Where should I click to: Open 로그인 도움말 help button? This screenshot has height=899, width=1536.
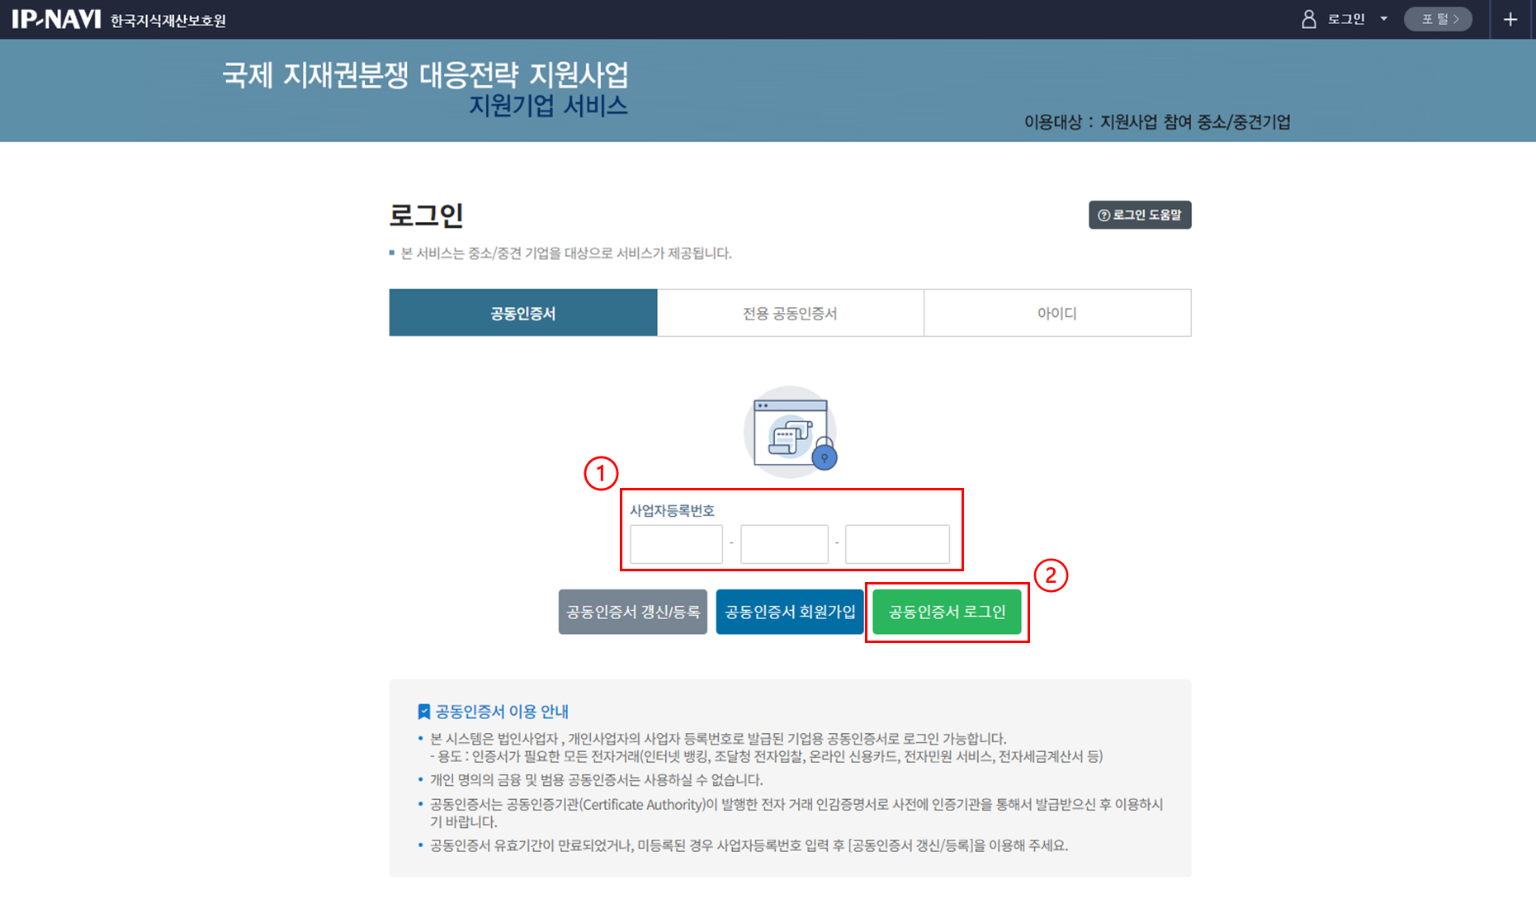click(1139, 215)
